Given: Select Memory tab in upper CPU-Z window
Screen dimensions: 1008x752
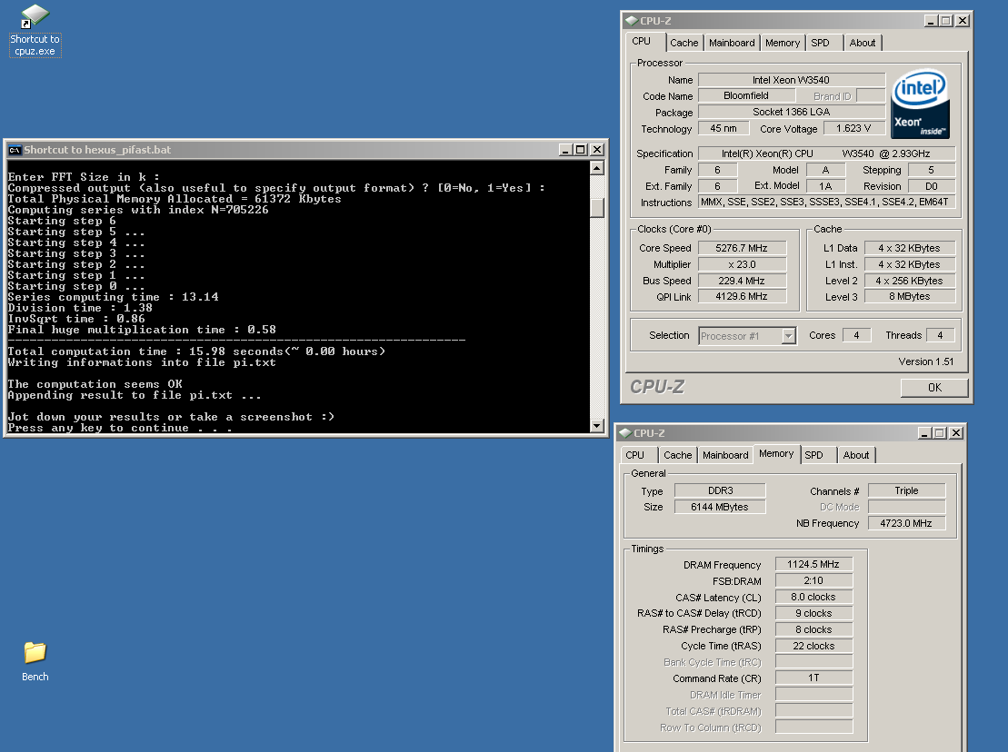Looking at the screenshot, I should coord(783,43).
